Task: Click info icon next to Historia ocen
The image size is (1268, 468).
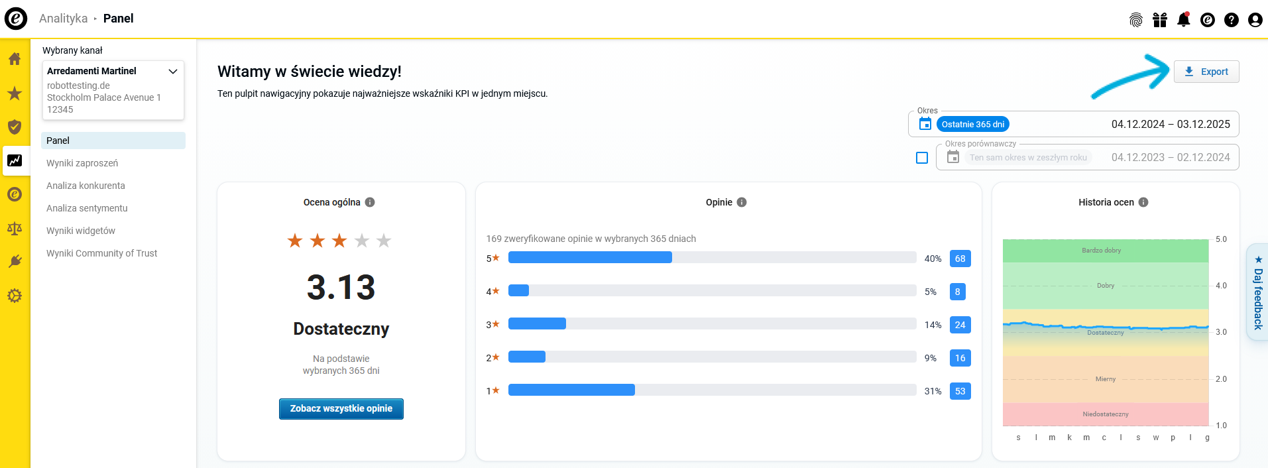Action: (1143, 202)
